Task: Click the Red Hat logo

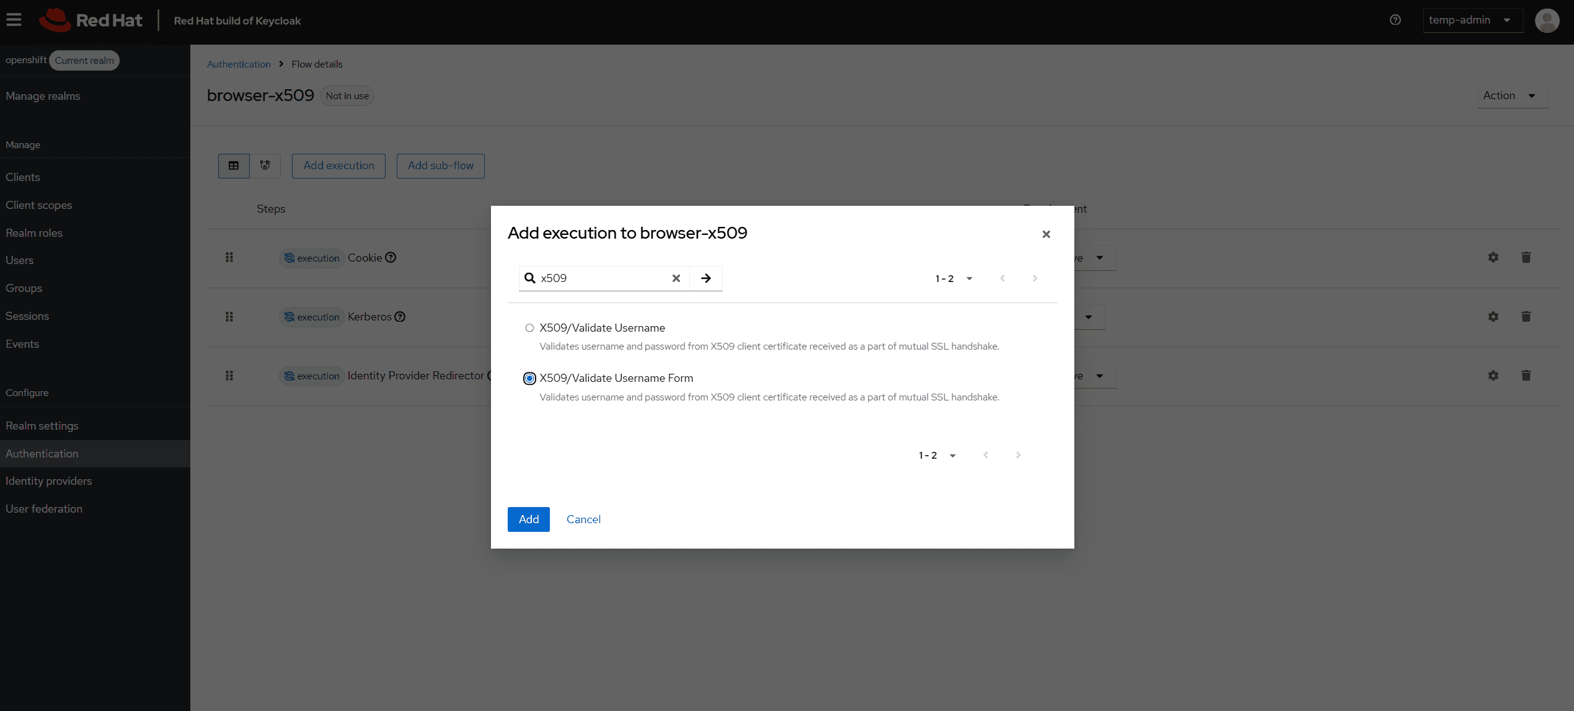Action: (x=91, y=20)
